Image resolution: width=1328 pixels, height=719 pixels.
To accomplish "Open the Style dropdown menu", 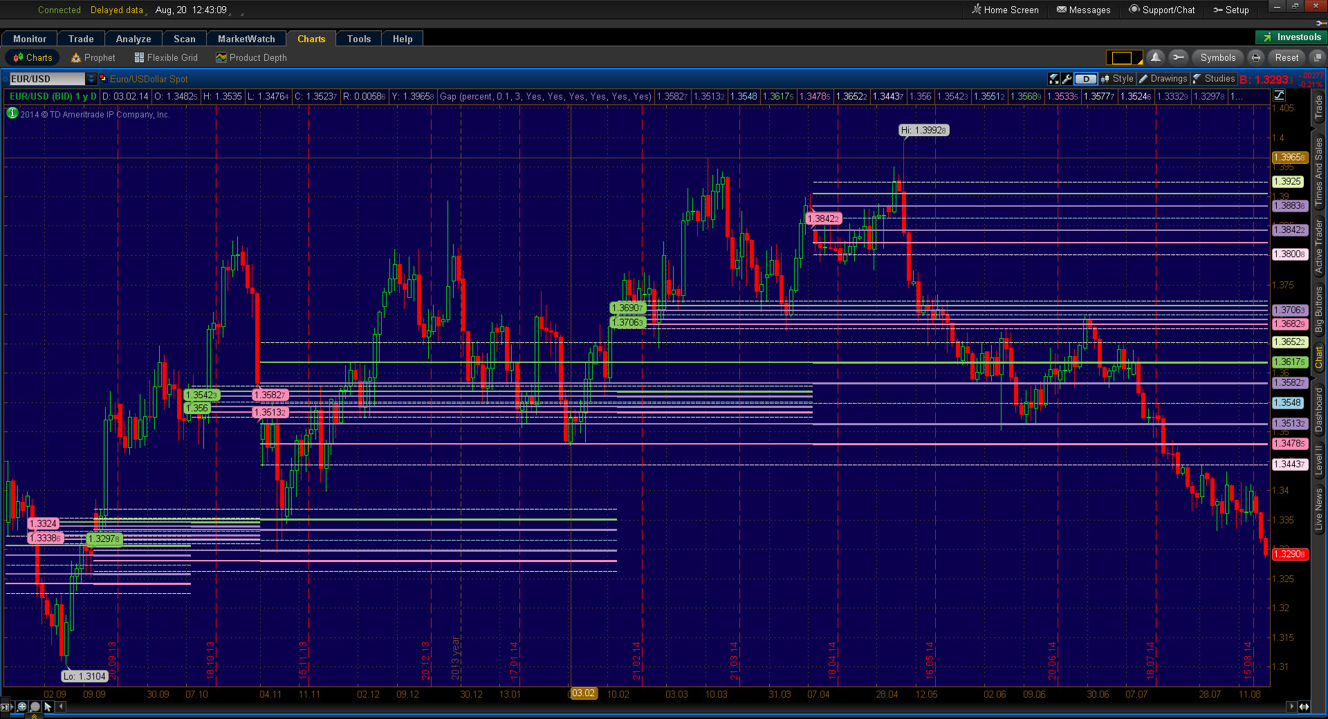I will 1117,79.
